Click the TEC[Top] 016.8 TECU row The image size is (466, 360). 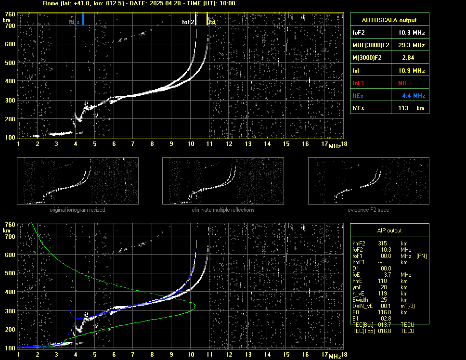point(383,331)
